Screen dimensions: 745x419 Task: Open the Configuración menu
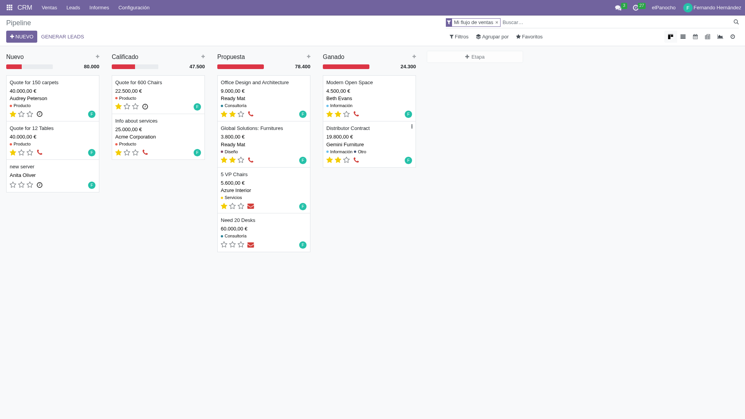click(x=134, y=7)
